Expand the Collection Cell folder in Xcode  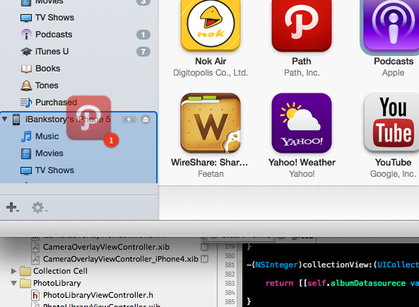(13, 271)
